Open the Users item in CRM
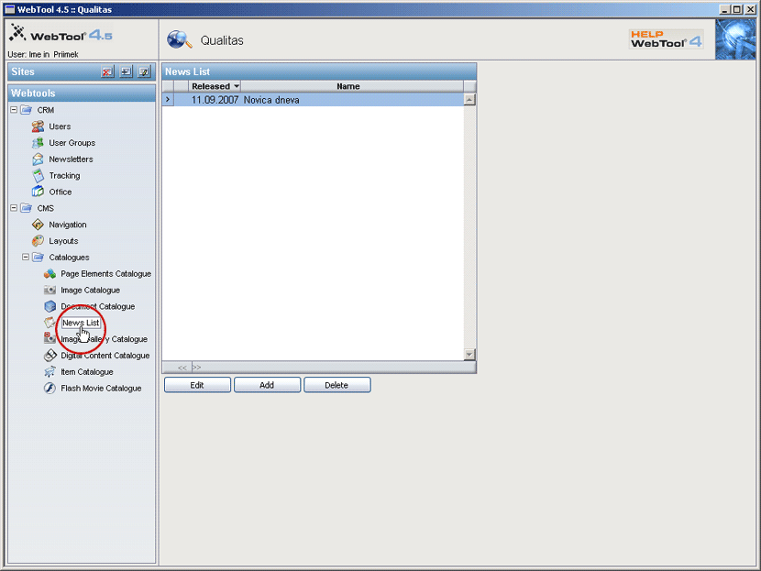Viewport: 761px width, 571px height. click(60, 126)
